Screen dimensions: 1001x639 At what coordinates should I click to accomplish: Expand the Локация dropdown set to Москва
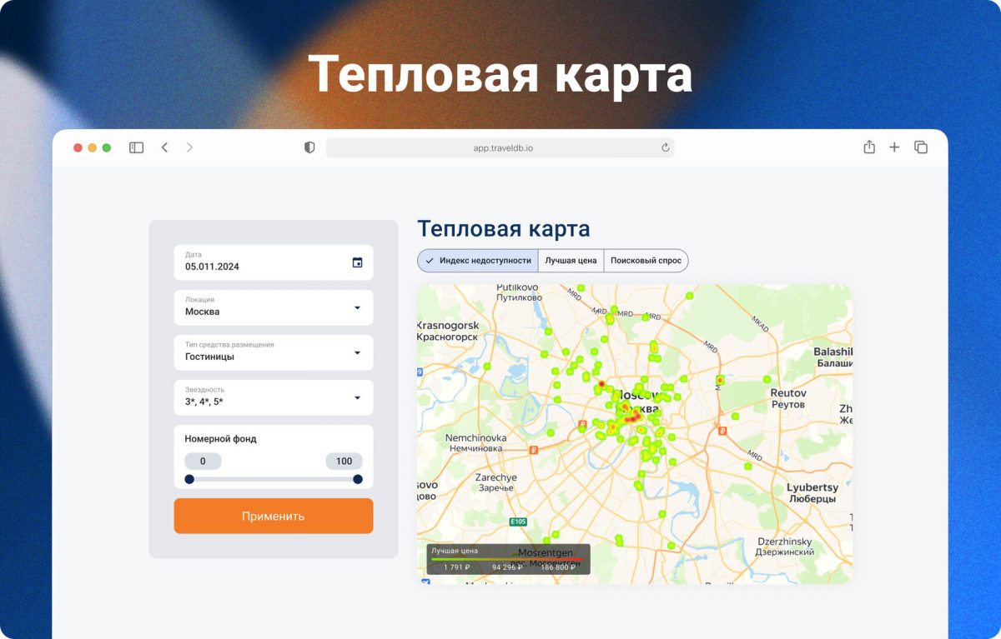click(273, 307)
